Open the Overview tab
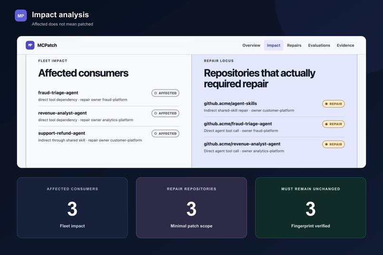 pyautogui.click(x=251, y=46)
